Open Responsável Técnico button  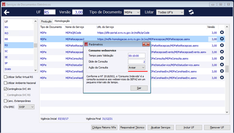click(x=132, y=127)
